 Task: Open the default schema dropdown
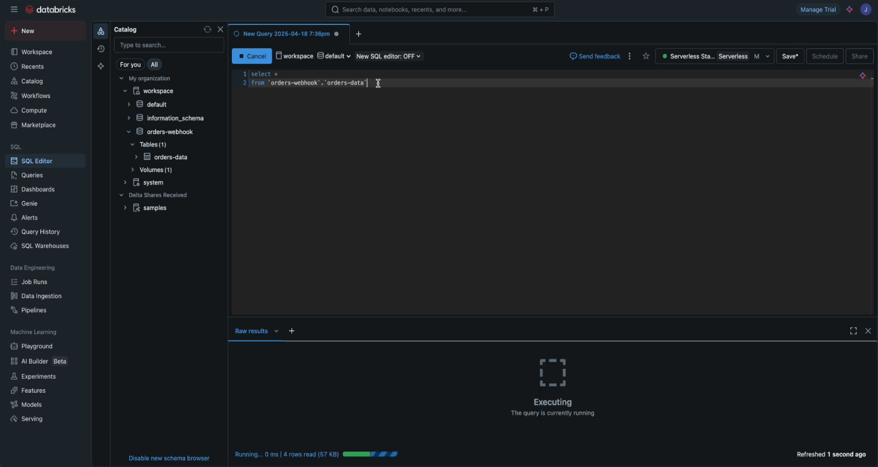334,56
